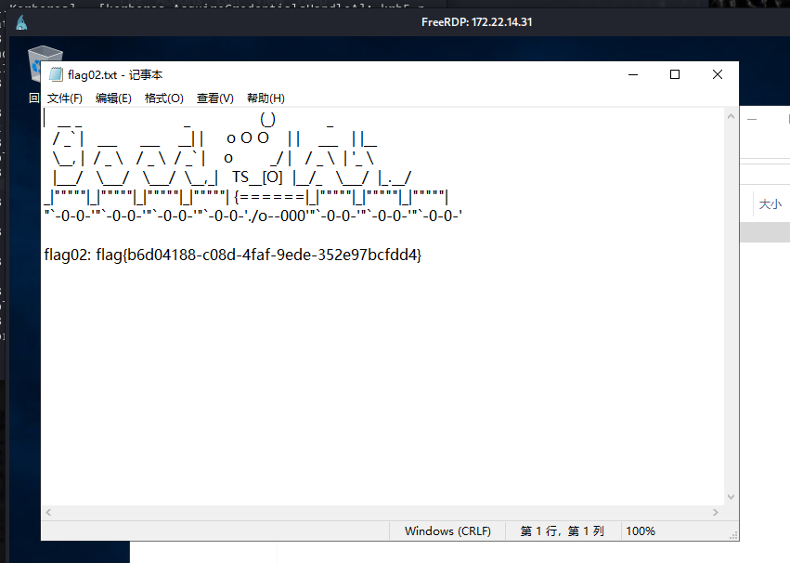Click the chevron at the screen's left edge
The image size is (790, 563).
coord(32,97)
